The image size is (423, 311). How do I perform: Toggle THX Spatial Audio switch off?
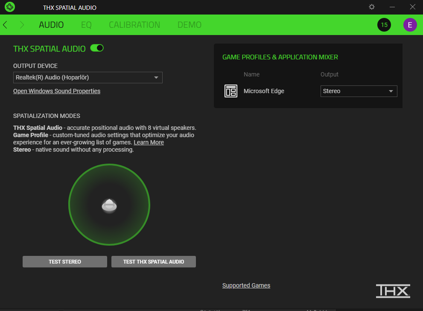(97, 48)
